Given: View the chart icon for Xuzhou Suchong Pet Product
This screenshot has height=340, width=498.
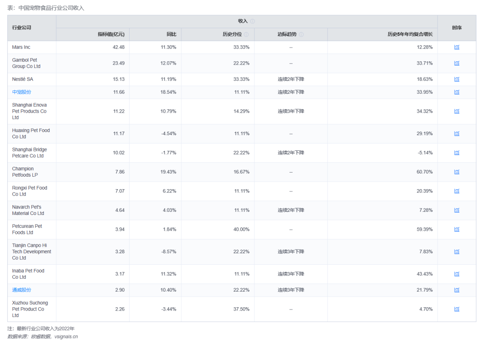Looking at the screenshot, I should [x=456, y=310].
